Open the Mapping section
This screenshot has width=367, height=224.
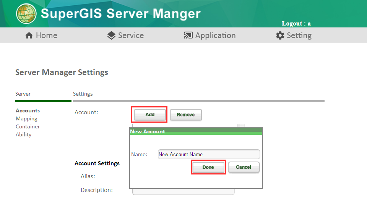pyautogui.click(x=26, y=118)
